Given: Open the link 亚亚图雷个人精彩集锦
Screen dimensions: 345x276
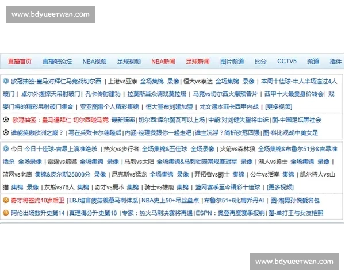Looking at the screenshot, I should [110, 107].
